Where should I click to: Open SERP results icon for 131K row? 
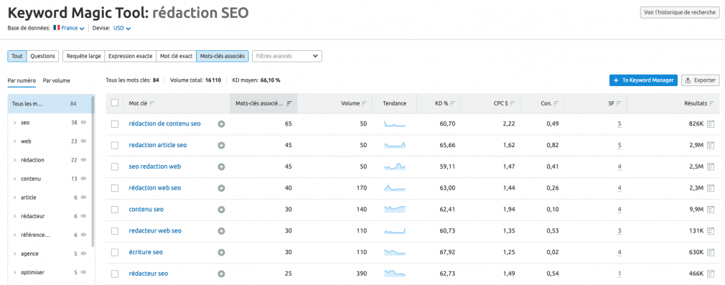click(x=711, y=231)
